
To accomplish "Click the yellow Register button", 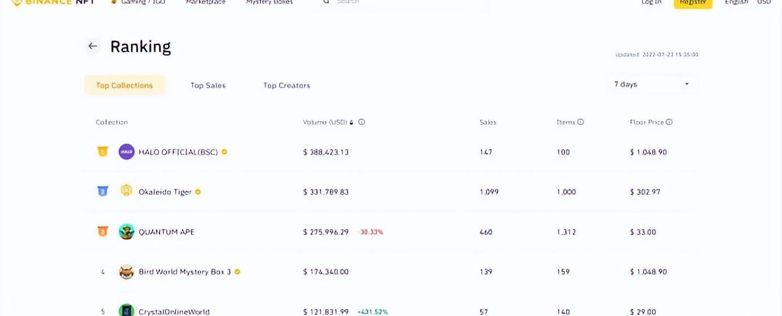I will coord(693,3).
